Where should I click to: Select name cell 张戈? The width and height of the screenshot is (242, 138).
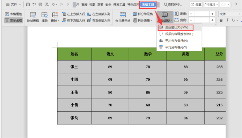74,118
